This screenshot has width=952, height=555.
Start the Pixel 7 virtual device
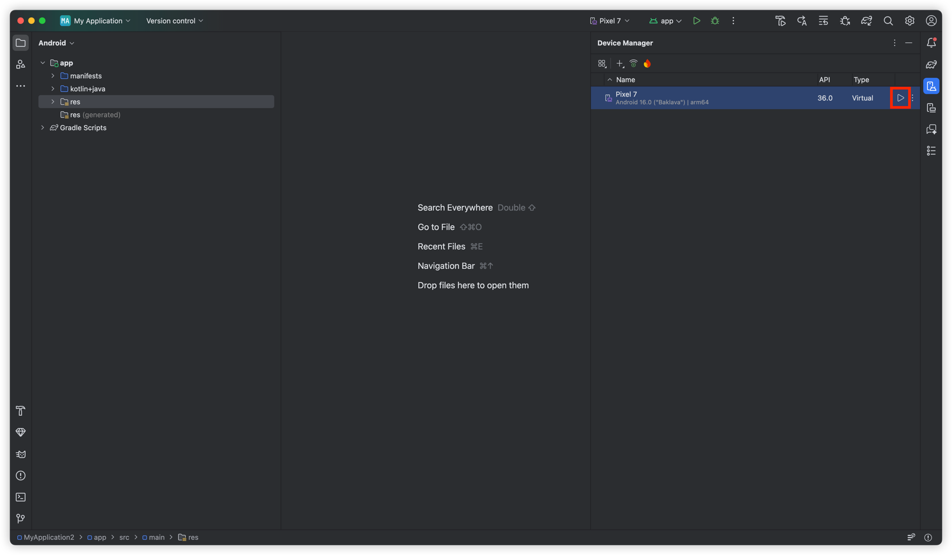click(x=900, y=98)
